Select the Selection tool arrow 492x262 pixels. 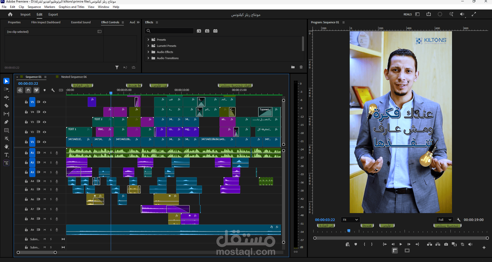pyautogui.click(x=6, y=81)
